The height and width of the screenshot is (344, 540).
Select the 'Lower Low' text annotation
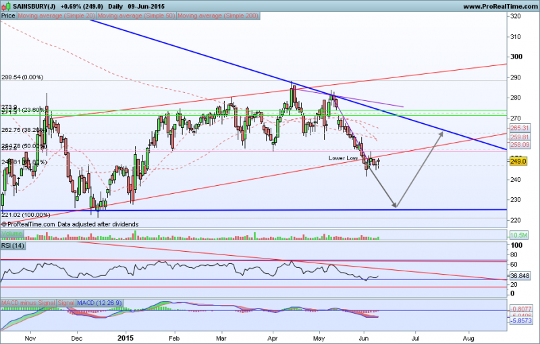(x=343, y=159)
